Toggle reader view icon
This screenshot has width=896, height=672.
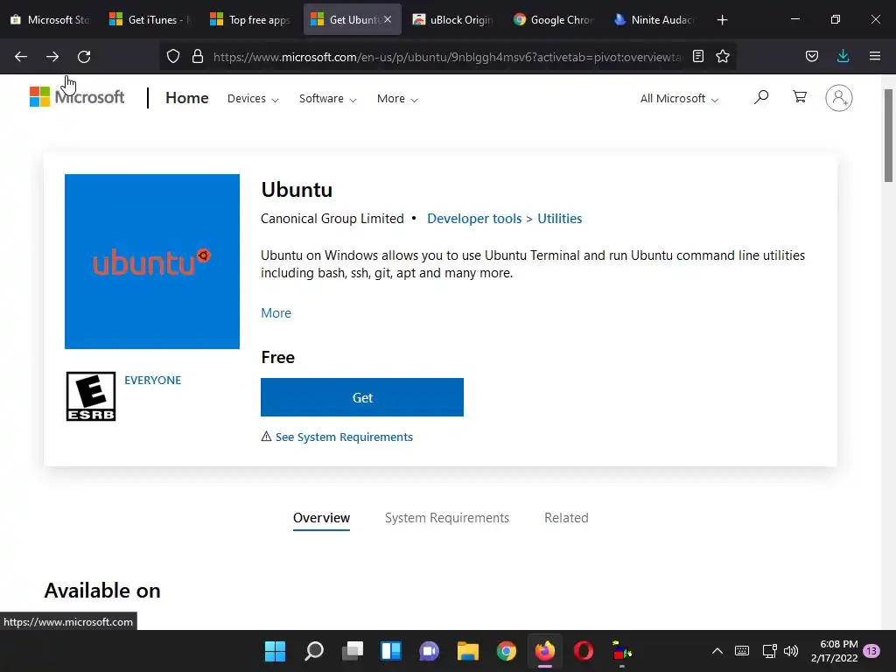[697, 56]
